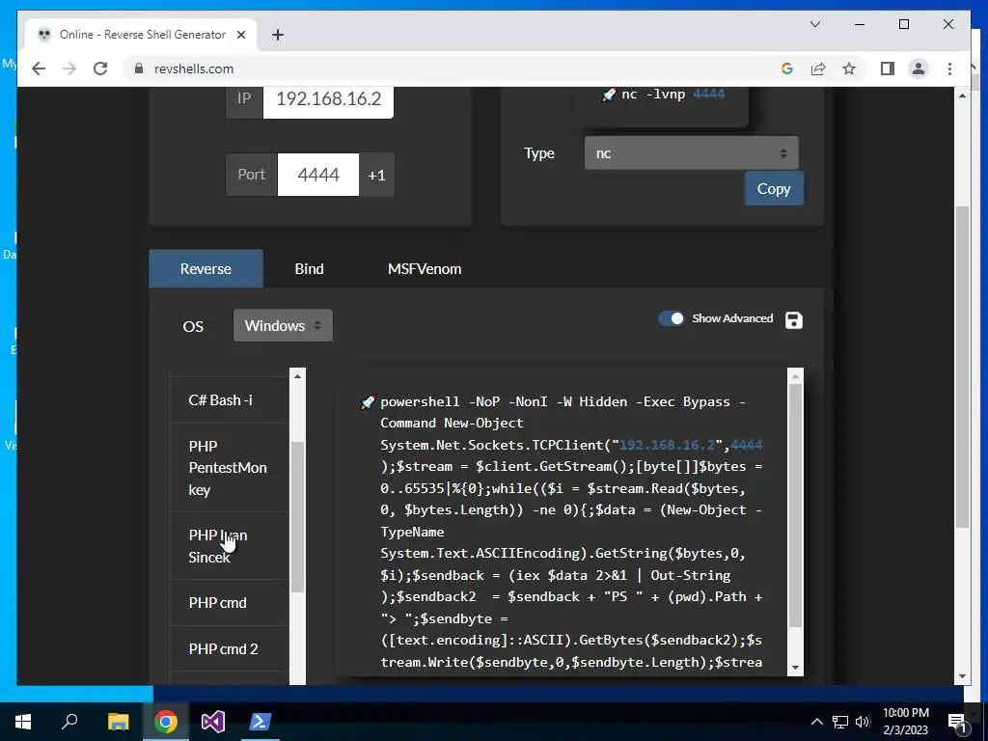Copy the listener command
988x741 pixels.
coord(774,188)
